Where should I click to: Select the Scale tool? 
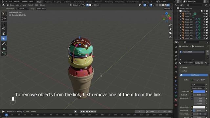4,33
